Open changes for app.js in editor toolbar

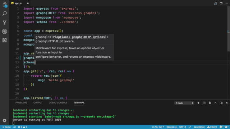point(215,3)
